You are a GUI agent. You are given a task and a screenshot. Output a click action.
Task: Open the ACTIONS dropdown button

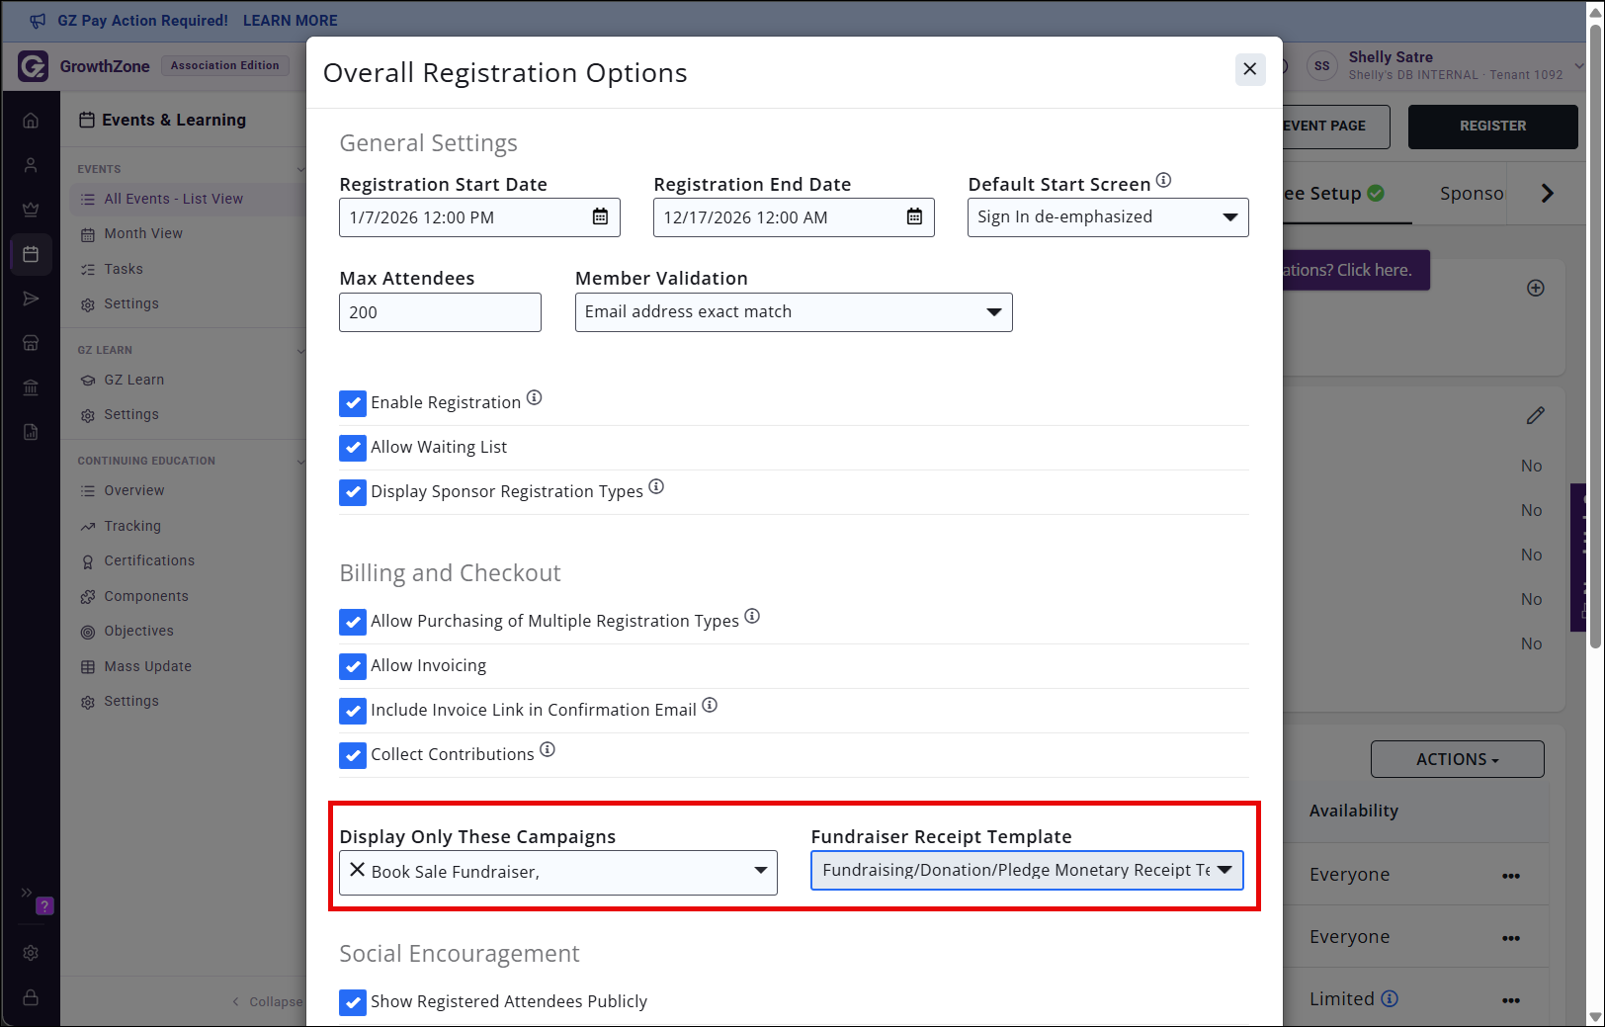(x=1457, y=759)
